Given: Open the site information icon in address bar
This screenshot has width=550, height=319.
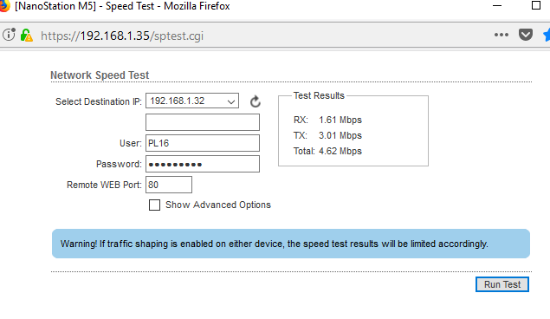Looking at the screenshot, I should tap(9, 35).
